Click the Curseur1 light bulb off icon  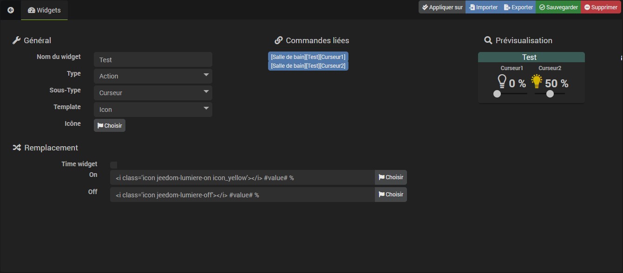tap(502, 82)
